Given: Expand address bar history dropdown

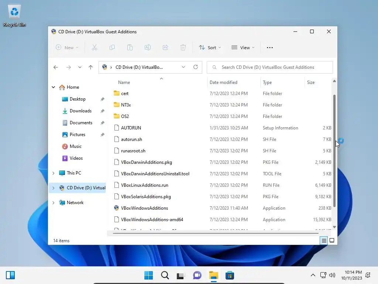Looking at the screenshot, I should (183, 67).
